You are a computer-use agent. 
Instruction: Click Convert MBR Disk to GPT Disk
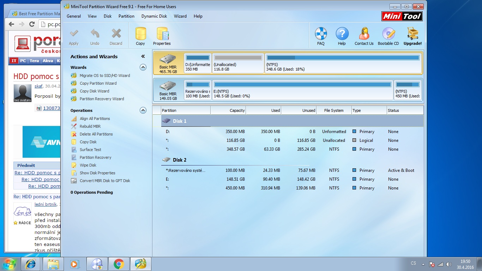pyautogui.click(x=104, y=181)
